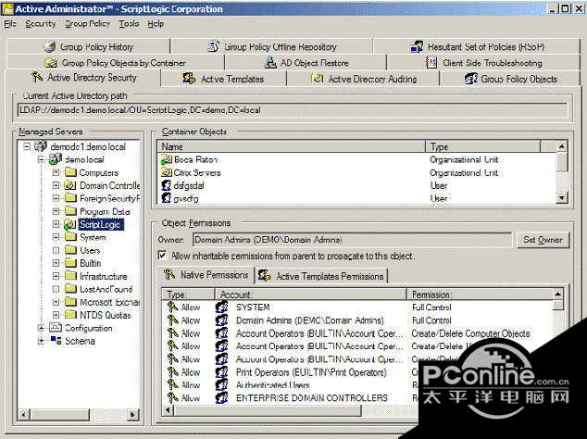Expand the Configuration tree node
The image size is (587, 439).
[x=42, y=328]
